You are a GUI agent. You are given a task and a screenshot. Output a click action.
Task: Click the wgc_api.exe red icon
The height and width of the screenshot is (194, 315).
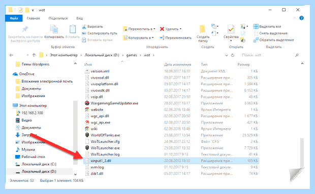click(x=87, y=122)
